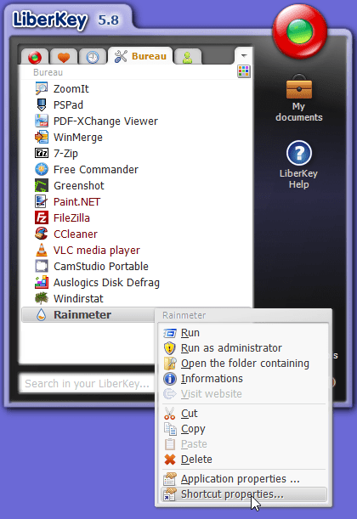Image resolution: width=357 pixels, height=519 pixels.
Task: Click the scissors icon next to Cut
Action: click(170, 414)
